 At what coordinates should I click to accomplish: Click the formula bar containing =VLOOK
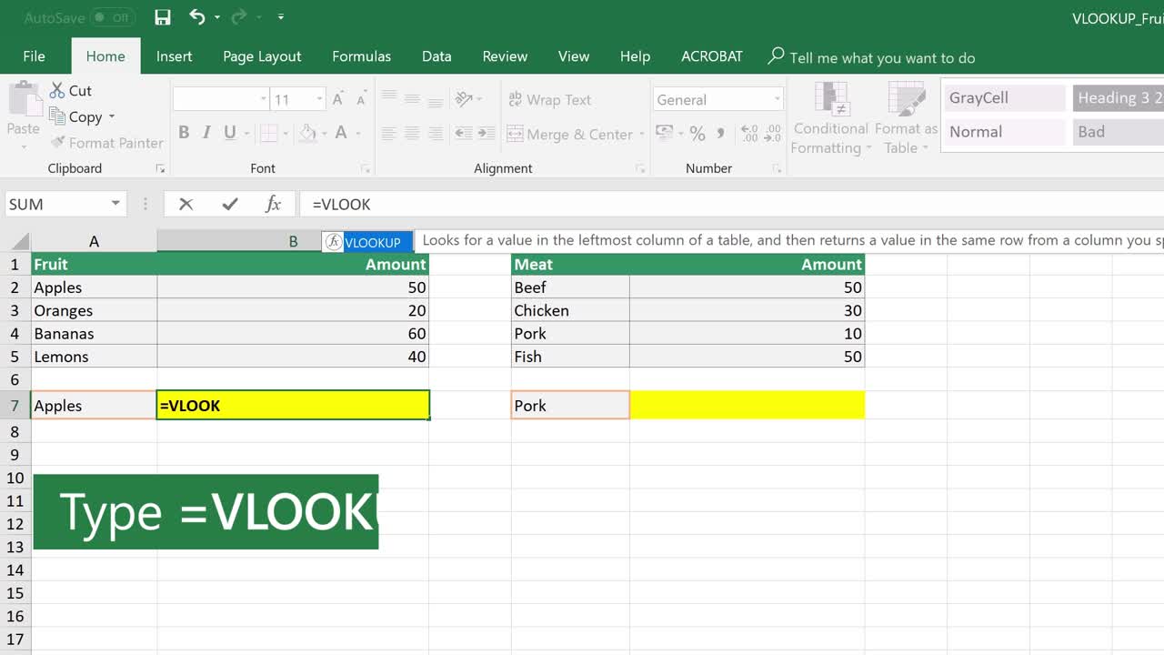tap(732, 204)
